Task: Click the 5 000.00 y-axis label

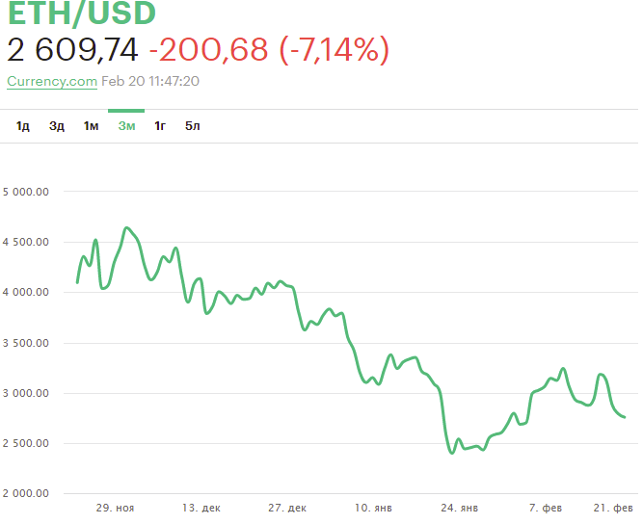Action: pyautogui.click(x=26, y=192)
